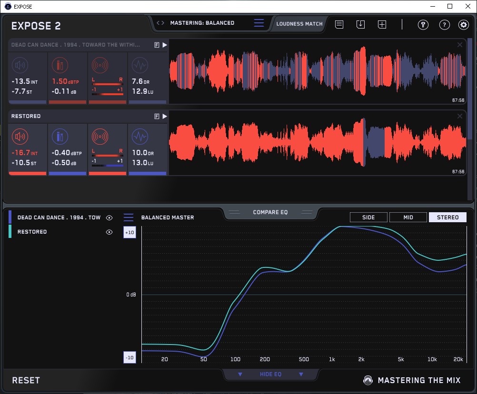Click stereo field icon on Restored track
477x394 pixels.
coord(100,137)
